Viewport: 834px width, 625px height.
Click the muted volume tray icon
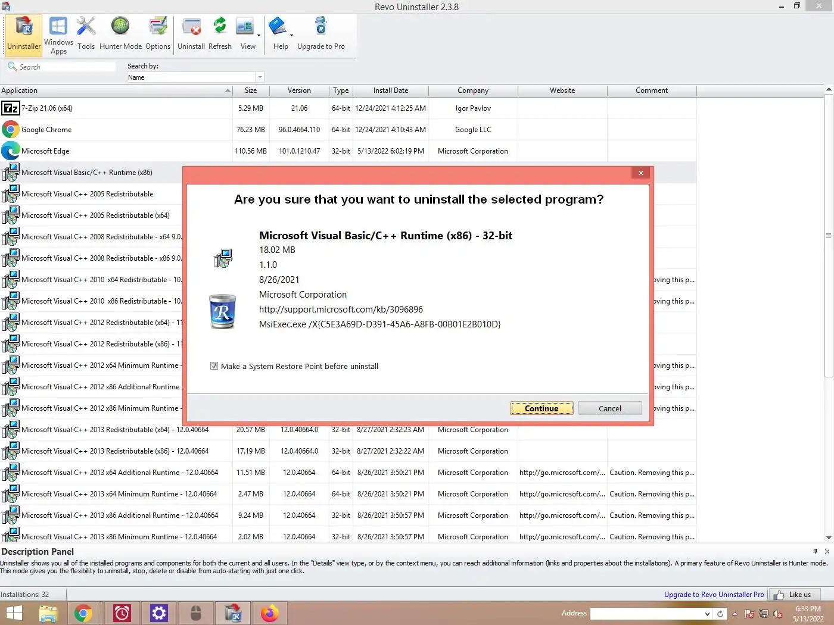coord(778,614)
